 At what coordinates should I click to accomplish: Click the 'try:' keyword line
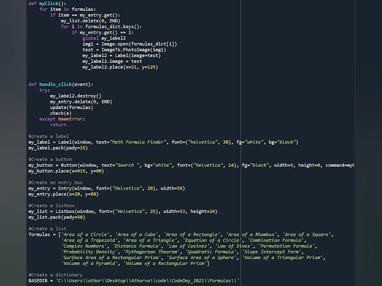pos(44,90)
